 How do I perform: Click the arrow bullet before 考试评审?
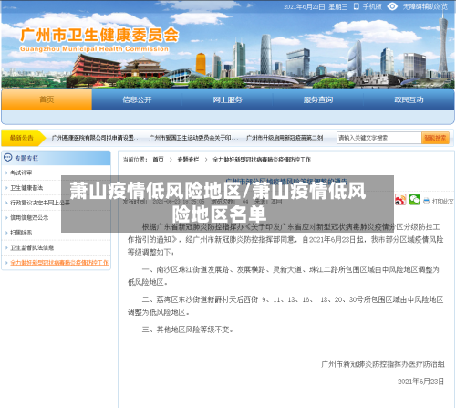(6, 173)
